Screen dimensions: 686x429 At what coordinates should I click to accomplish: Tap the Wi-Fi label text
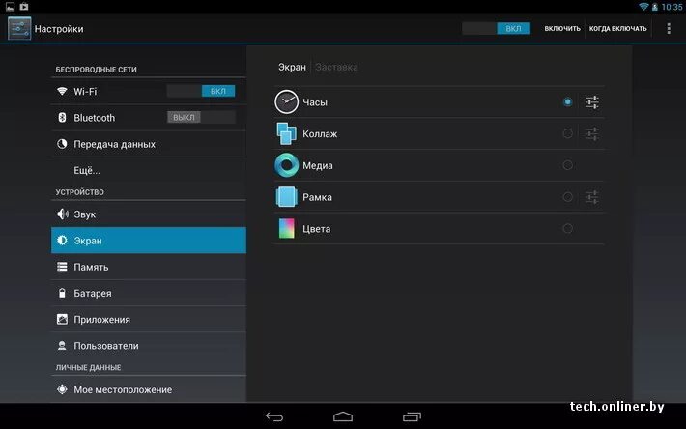point(85,92)
